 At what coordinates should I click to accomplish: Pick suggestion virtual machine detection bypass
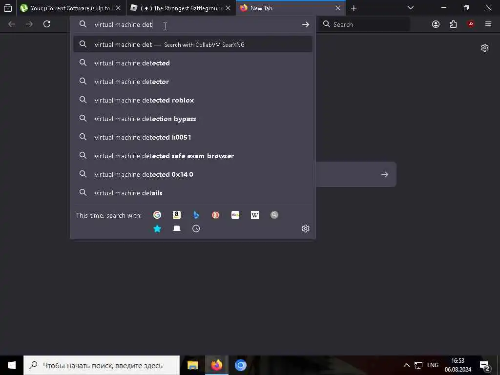(x=192, y=119)
